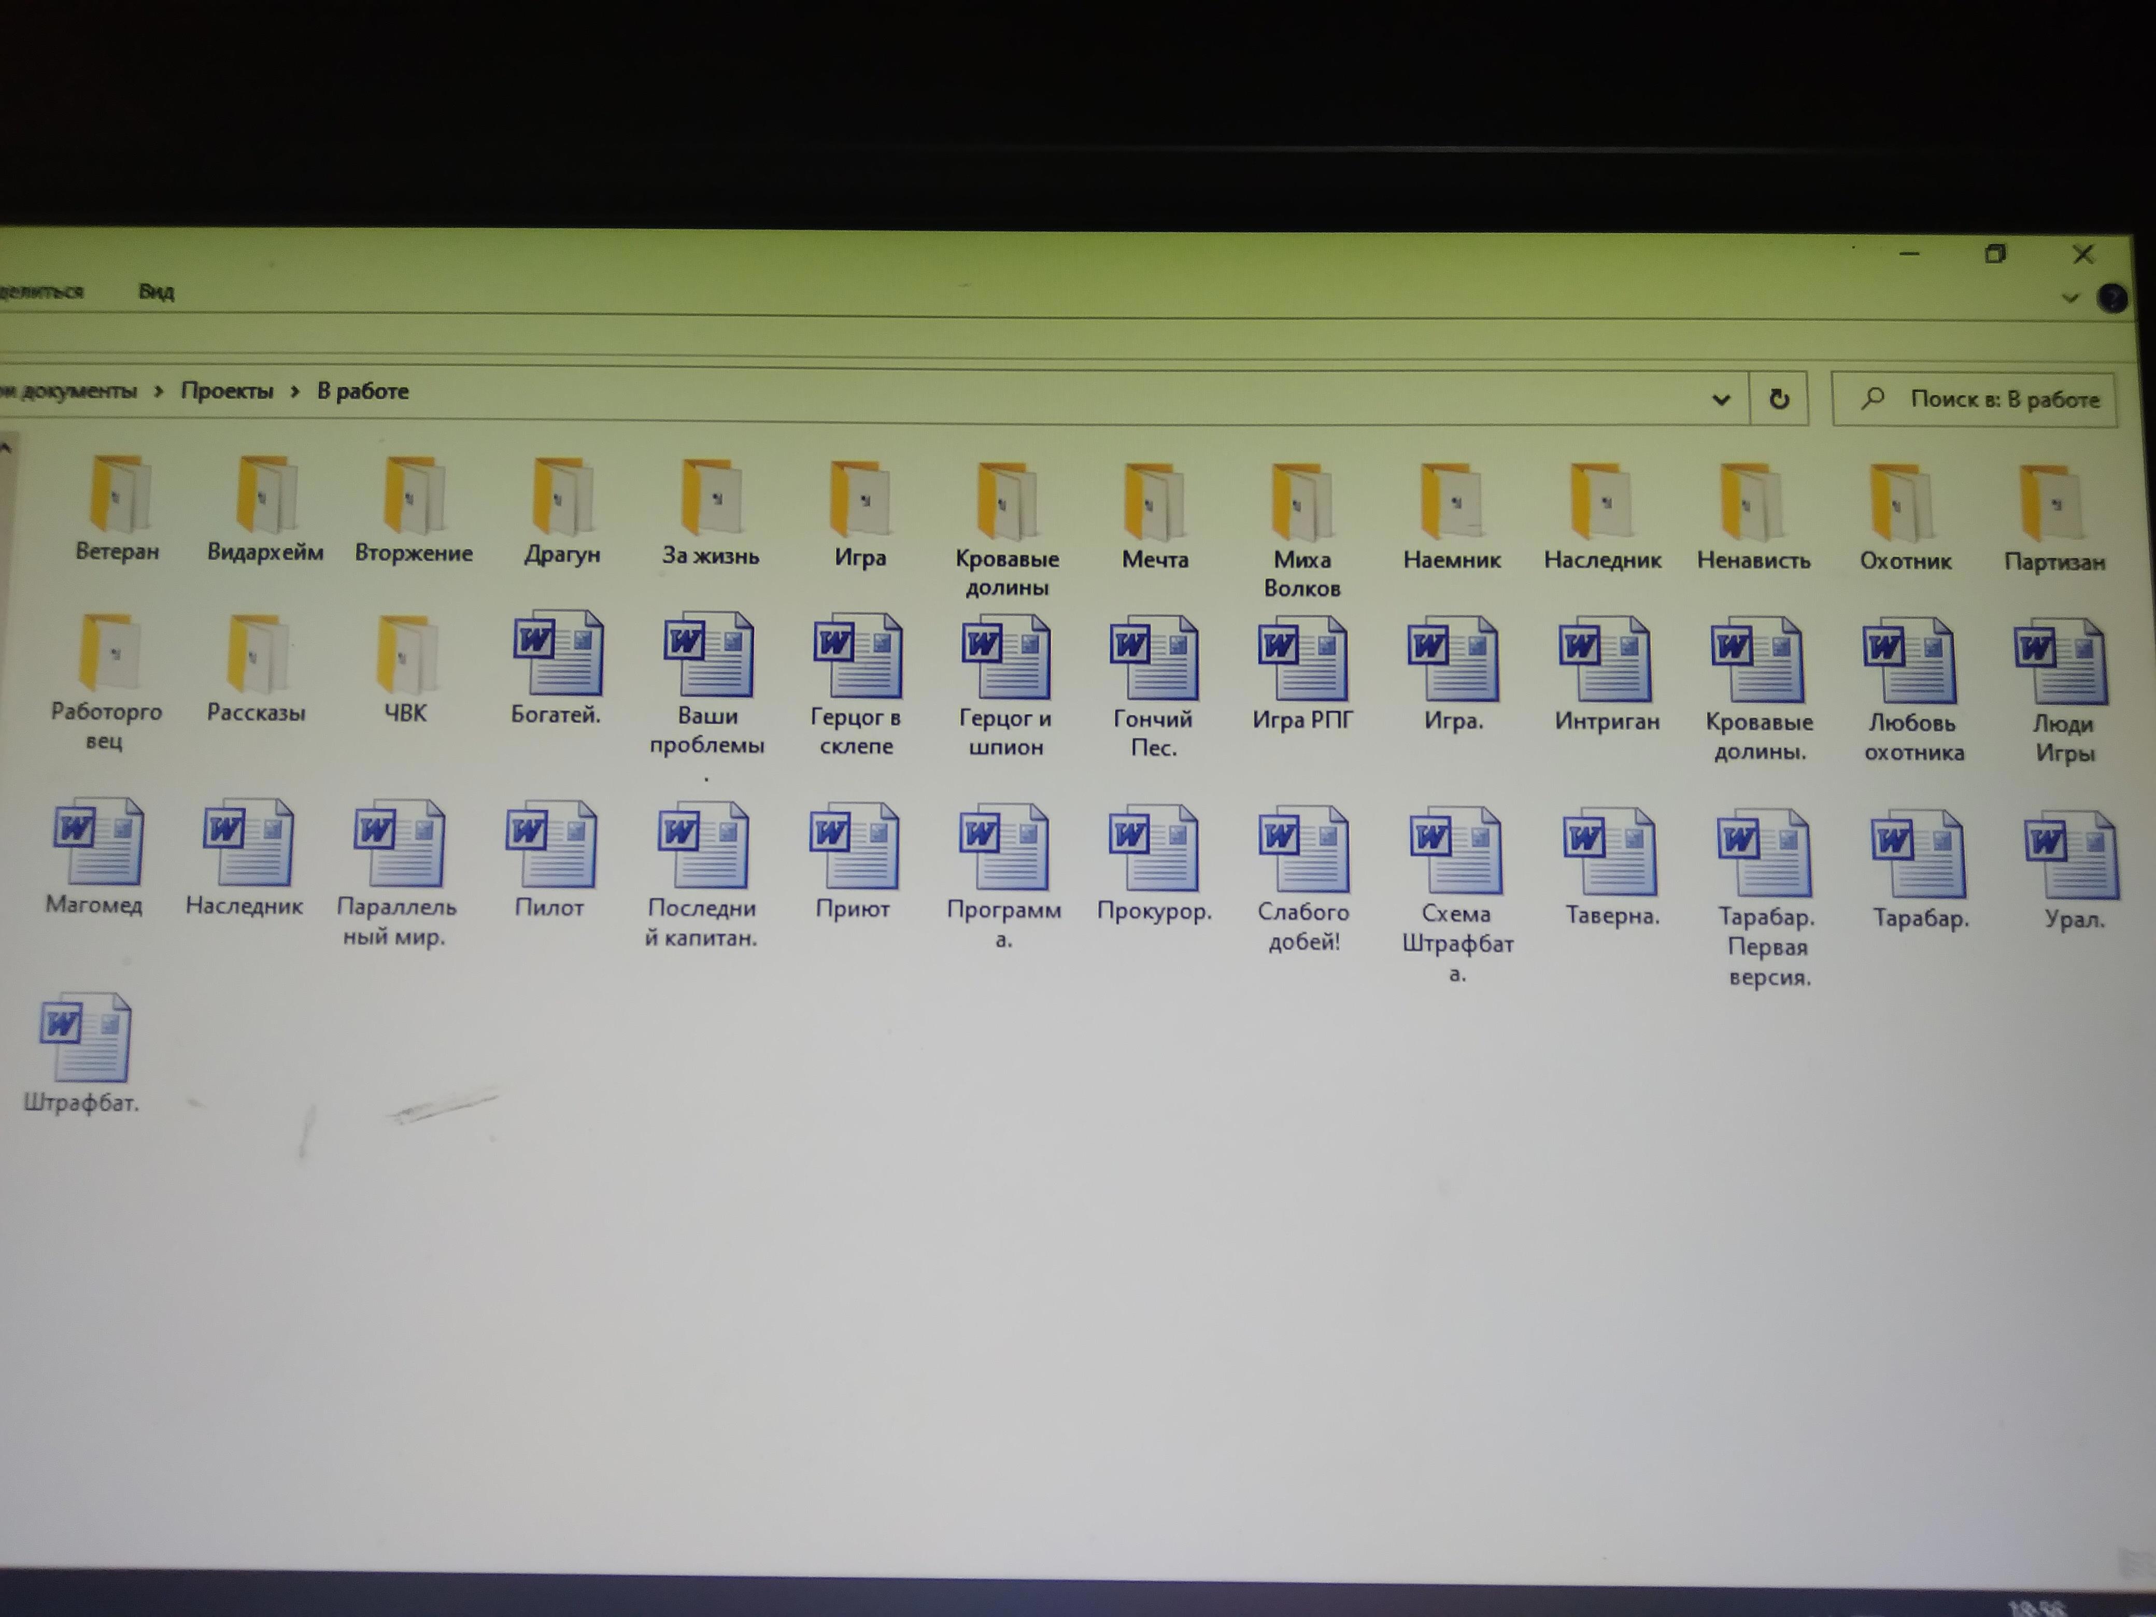Open the chevron after Проекты breadcrumb
The height and width of the screenshot is (1617, 2156).
294,392
